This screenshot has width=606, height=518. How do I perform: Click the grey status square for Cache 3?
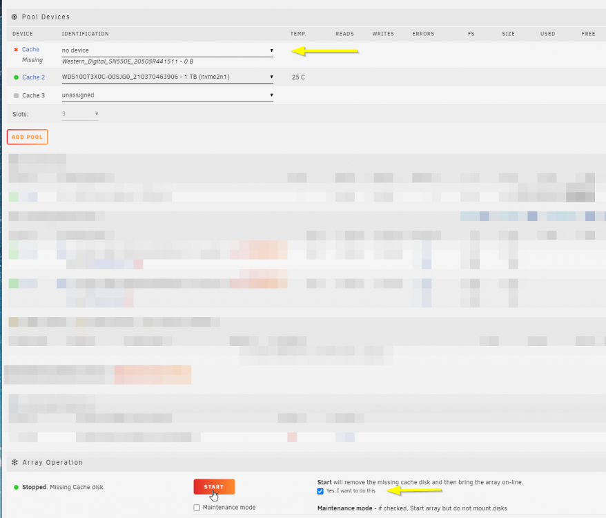click(16, 95)
